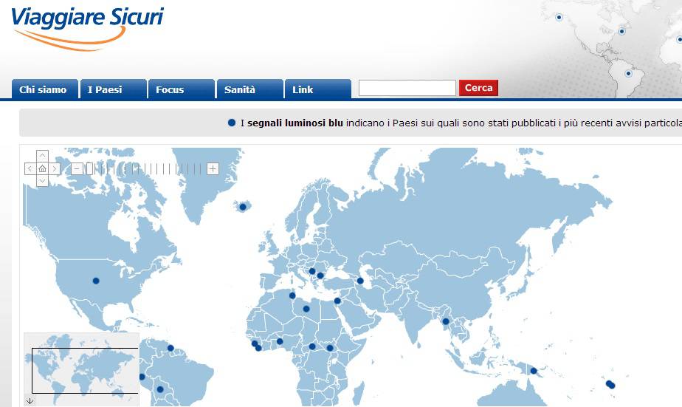682x407 pixels.
Task: Open the Chi siamo tab
Action: [x=44, y=89]
